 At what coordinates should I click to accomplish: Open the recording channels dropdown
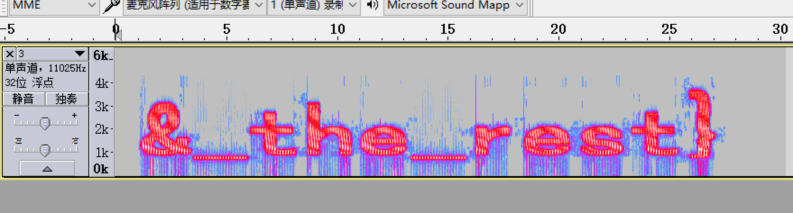[x=314, y=6]
